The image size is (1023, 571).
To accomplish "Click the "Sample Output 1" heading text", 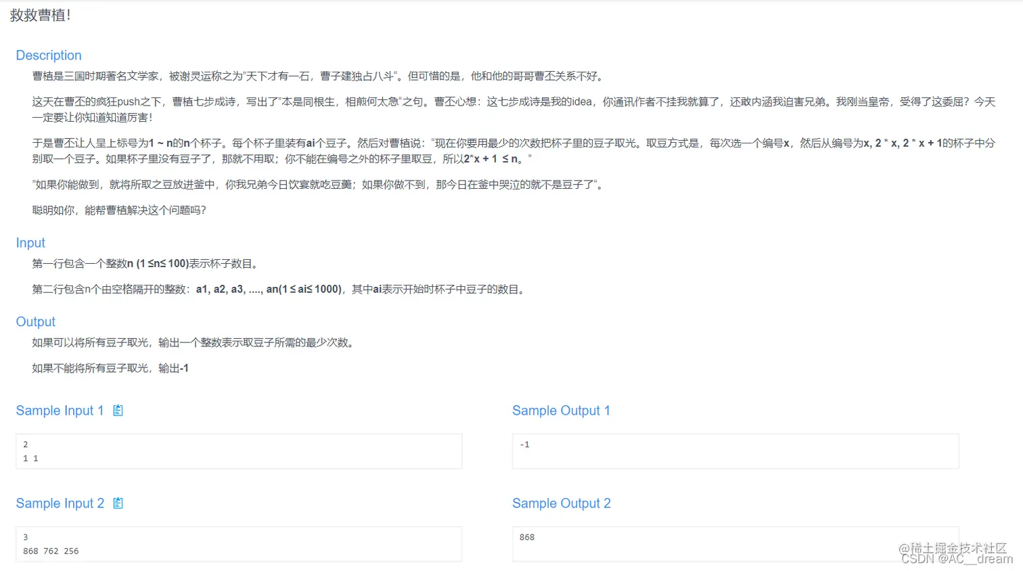I will pyautogui.click(x=561, y=411).
